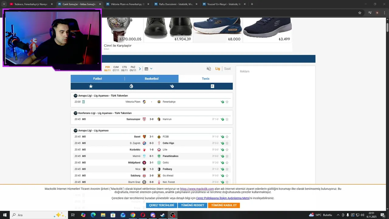The image size is (389, 219).
Task: Open the watch ad priced ₺570.000,05
Action: (x=123, y=30)
